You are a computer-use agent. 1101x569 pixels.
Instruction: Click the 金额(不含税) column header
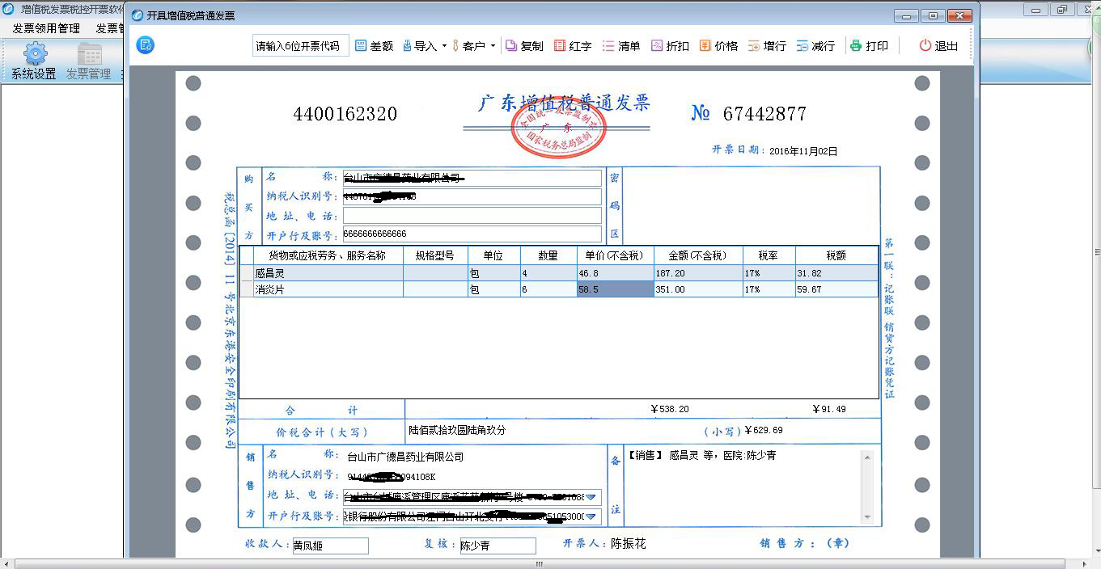click(x=698, y=255)
